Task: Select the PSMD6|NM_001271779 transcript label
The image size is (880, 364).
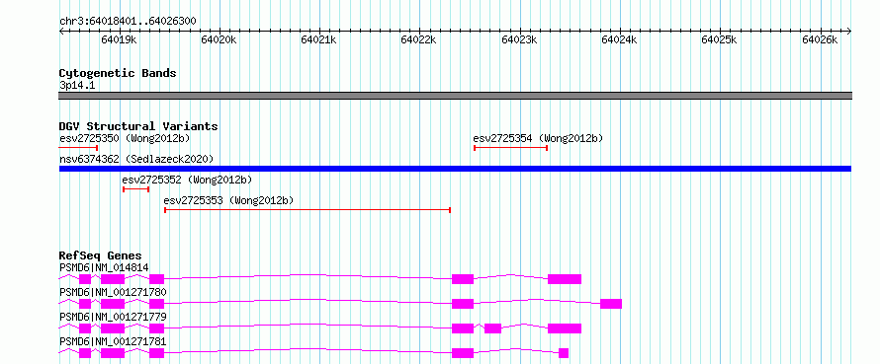Action: click(x=113, y=317)
